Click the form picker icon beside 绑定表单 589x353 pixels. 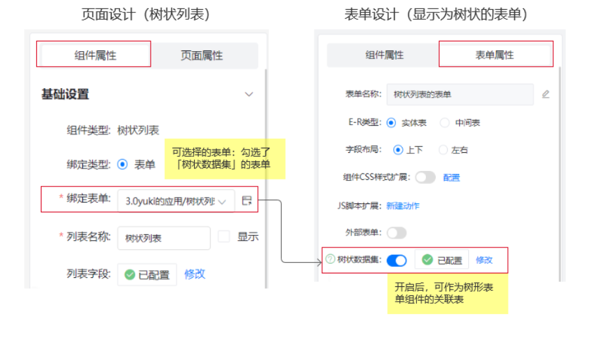tap(246, 201)
